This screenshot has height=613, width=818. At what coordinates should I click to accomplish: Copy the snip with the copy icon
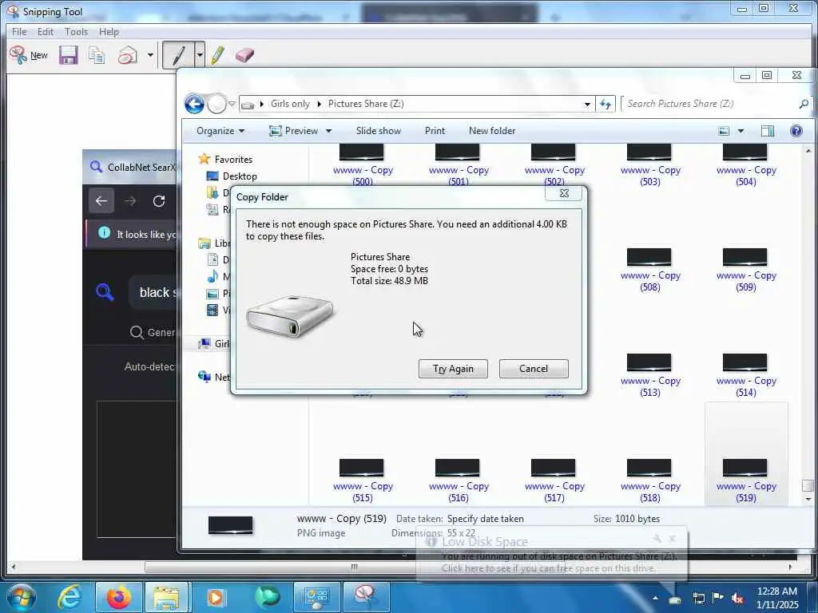coord(97,55)
